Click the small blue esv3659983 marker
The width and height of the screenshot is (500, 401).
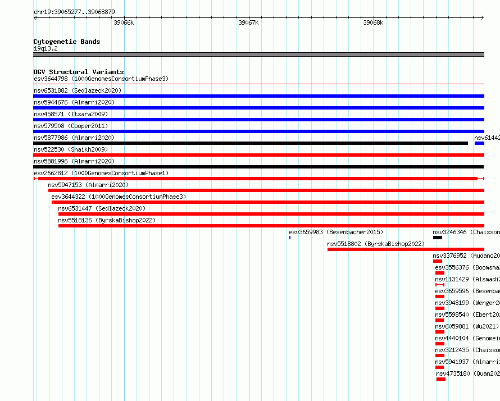tap(290, 238)
